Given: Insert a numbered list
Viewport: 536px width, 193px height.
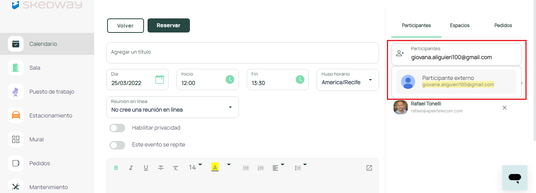Looking at the screenshot, I should (x=261, y=168).
